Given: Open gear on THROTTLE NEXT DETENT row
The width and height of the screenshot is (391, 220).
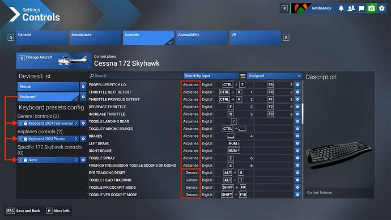Looking at the screenshot, I should point(297,92).
